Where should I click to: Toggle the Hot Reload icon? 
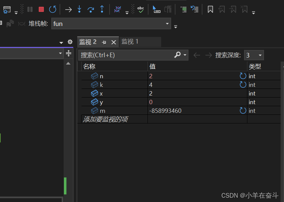pos(118,9)
